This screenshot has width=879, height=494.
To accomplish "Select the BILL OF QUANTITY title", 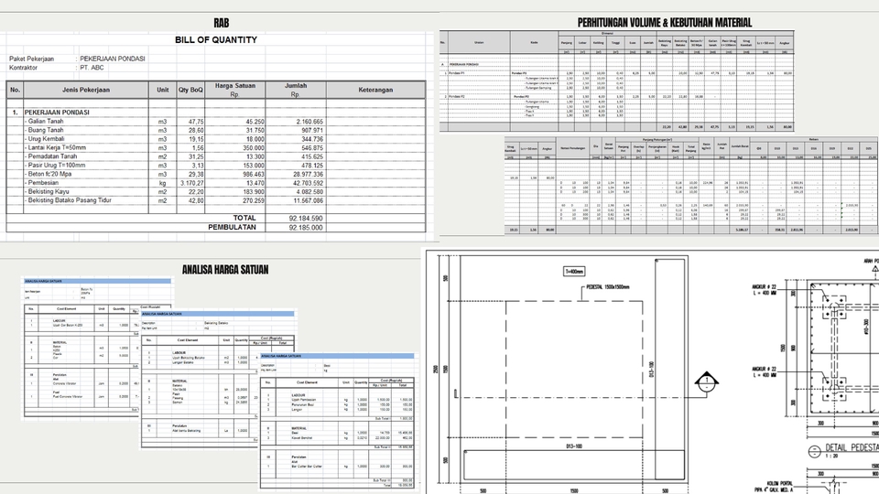I will pyautogui.click(x=216, y=40).
